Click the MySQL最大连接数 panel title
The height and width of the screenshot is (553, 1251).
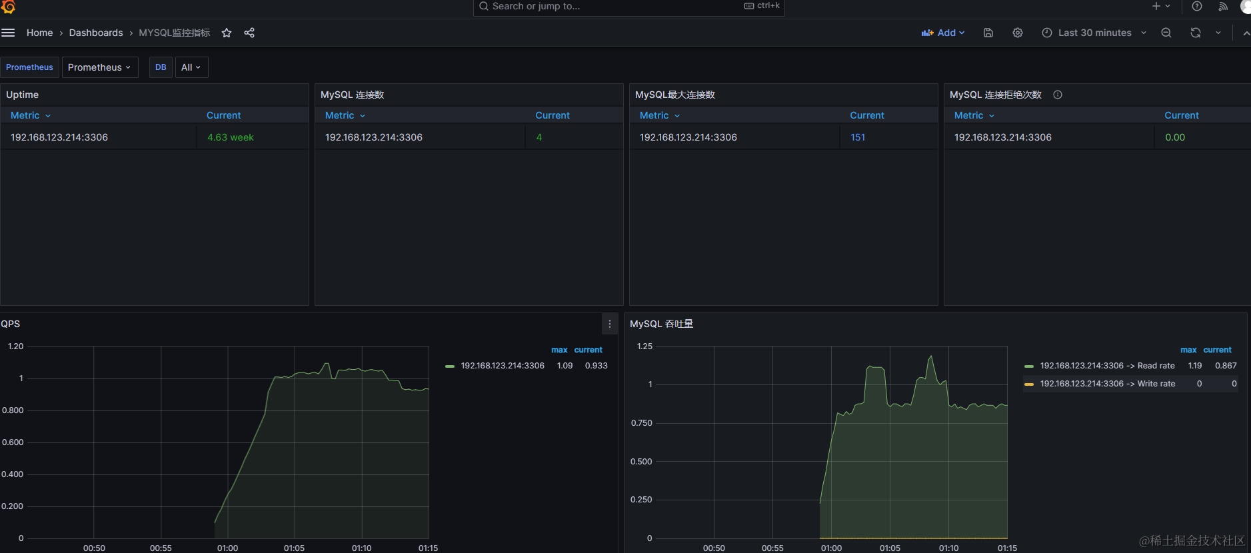coord(675,95)
